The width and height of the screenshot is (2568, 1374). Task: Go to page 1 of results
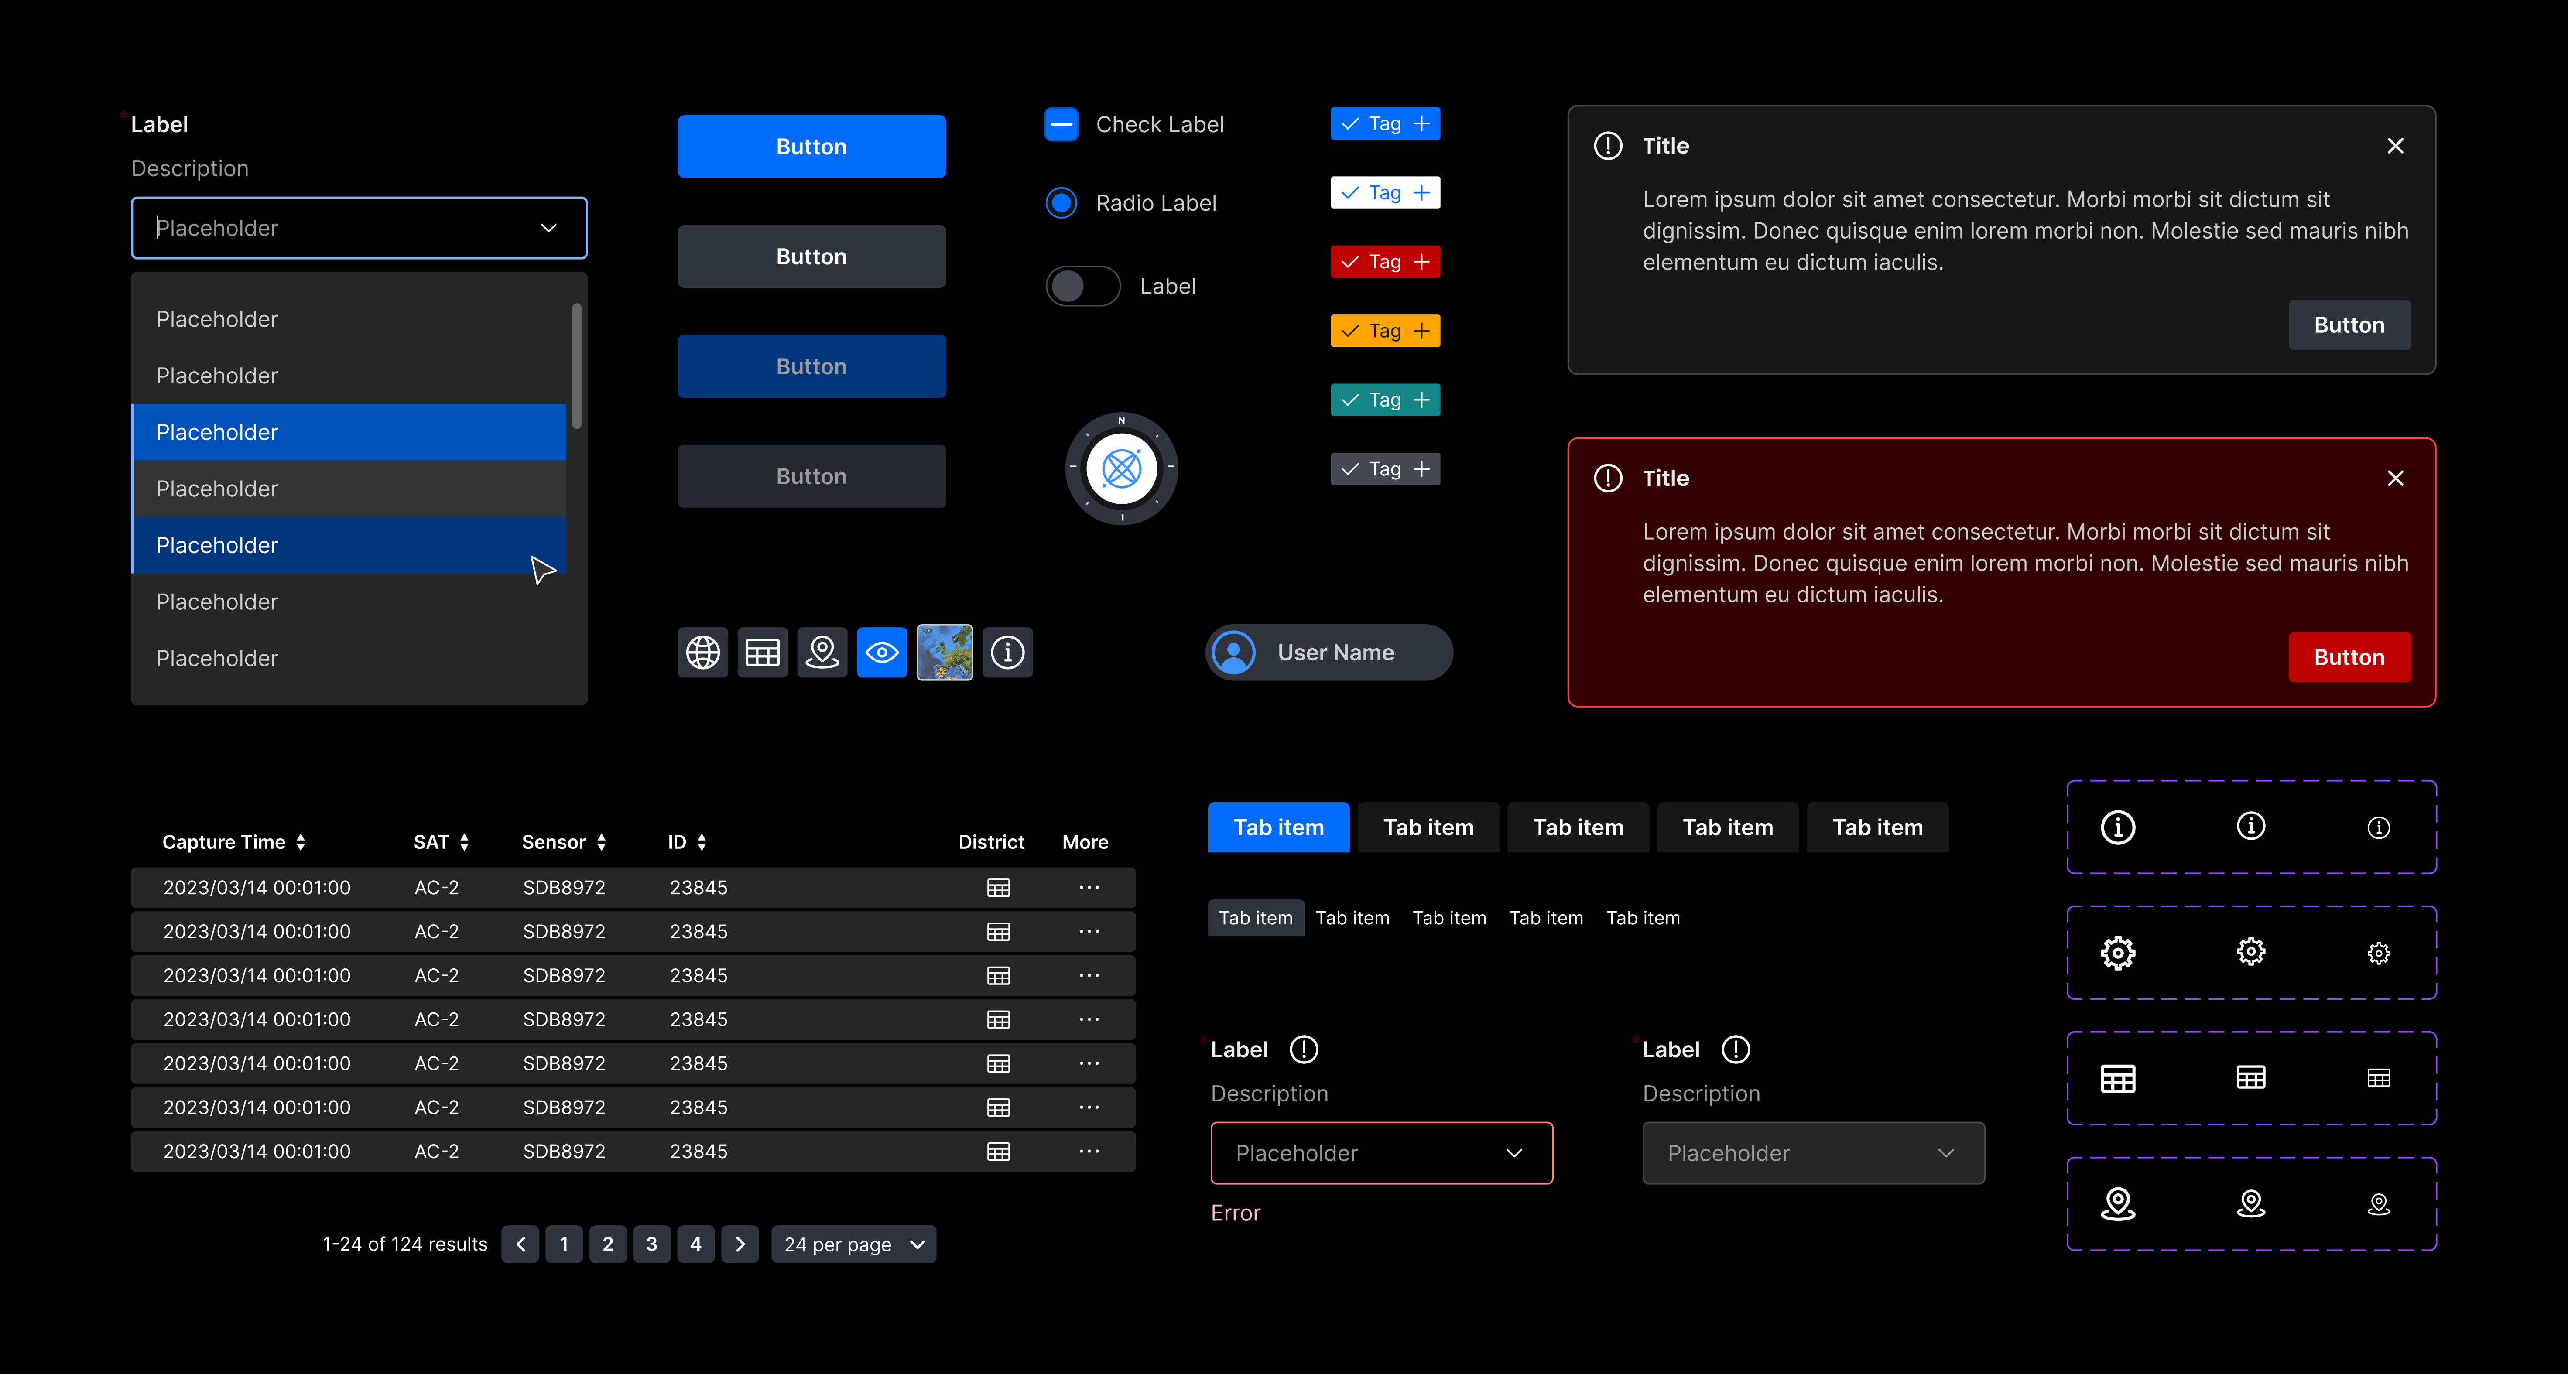pos(564,1244)
